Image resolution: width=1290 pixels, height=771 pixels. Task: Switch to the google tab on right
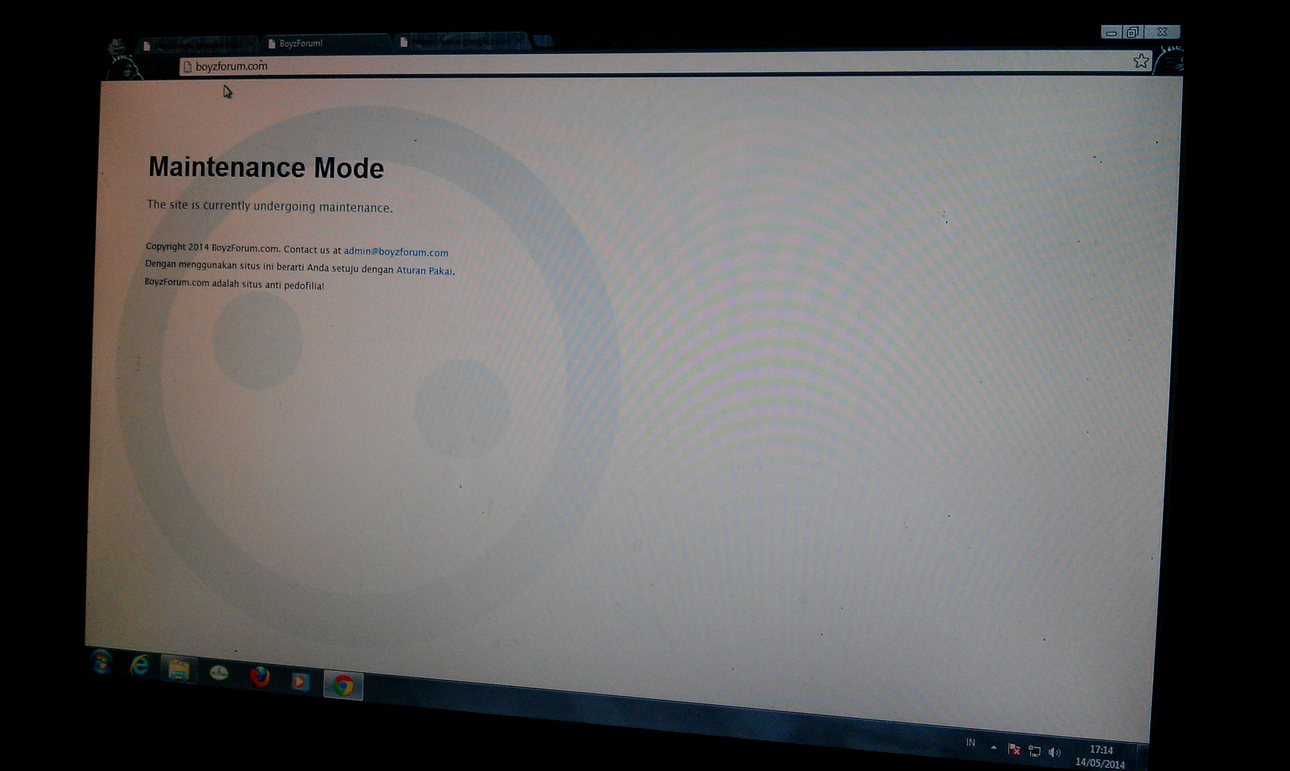[457, 41]
